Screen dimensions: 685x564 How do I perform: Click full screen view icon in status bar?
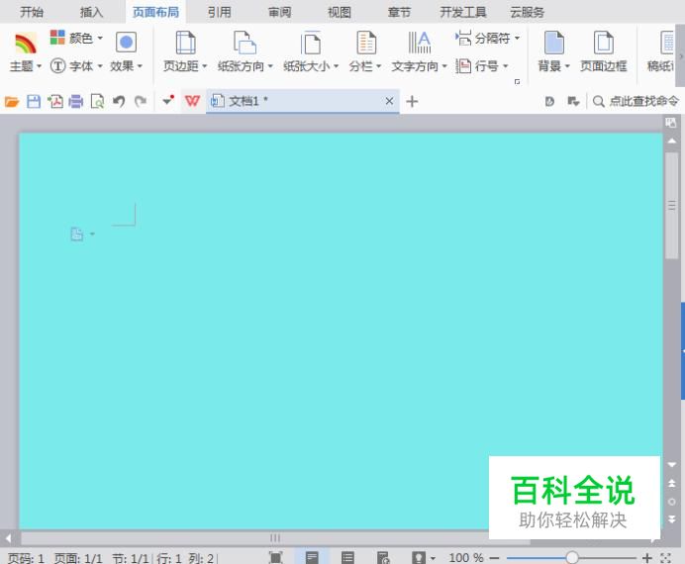pos(275,557)
